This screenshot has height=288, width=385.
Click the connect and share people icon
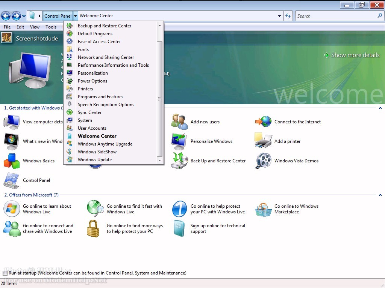click(12, 228)
